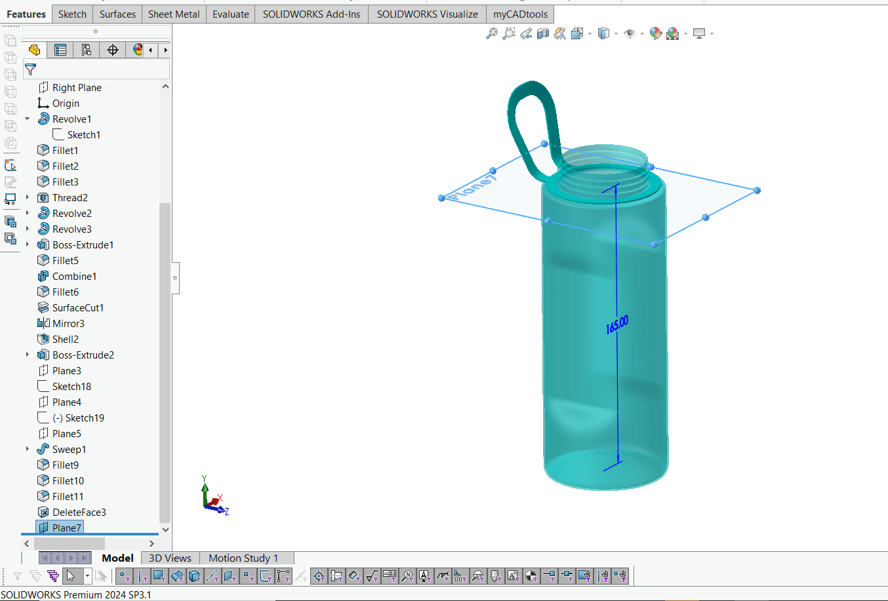This screenshot has width=888, height=601.
Task: Activate the Zoom to Area tool
Action: (509, 33)
